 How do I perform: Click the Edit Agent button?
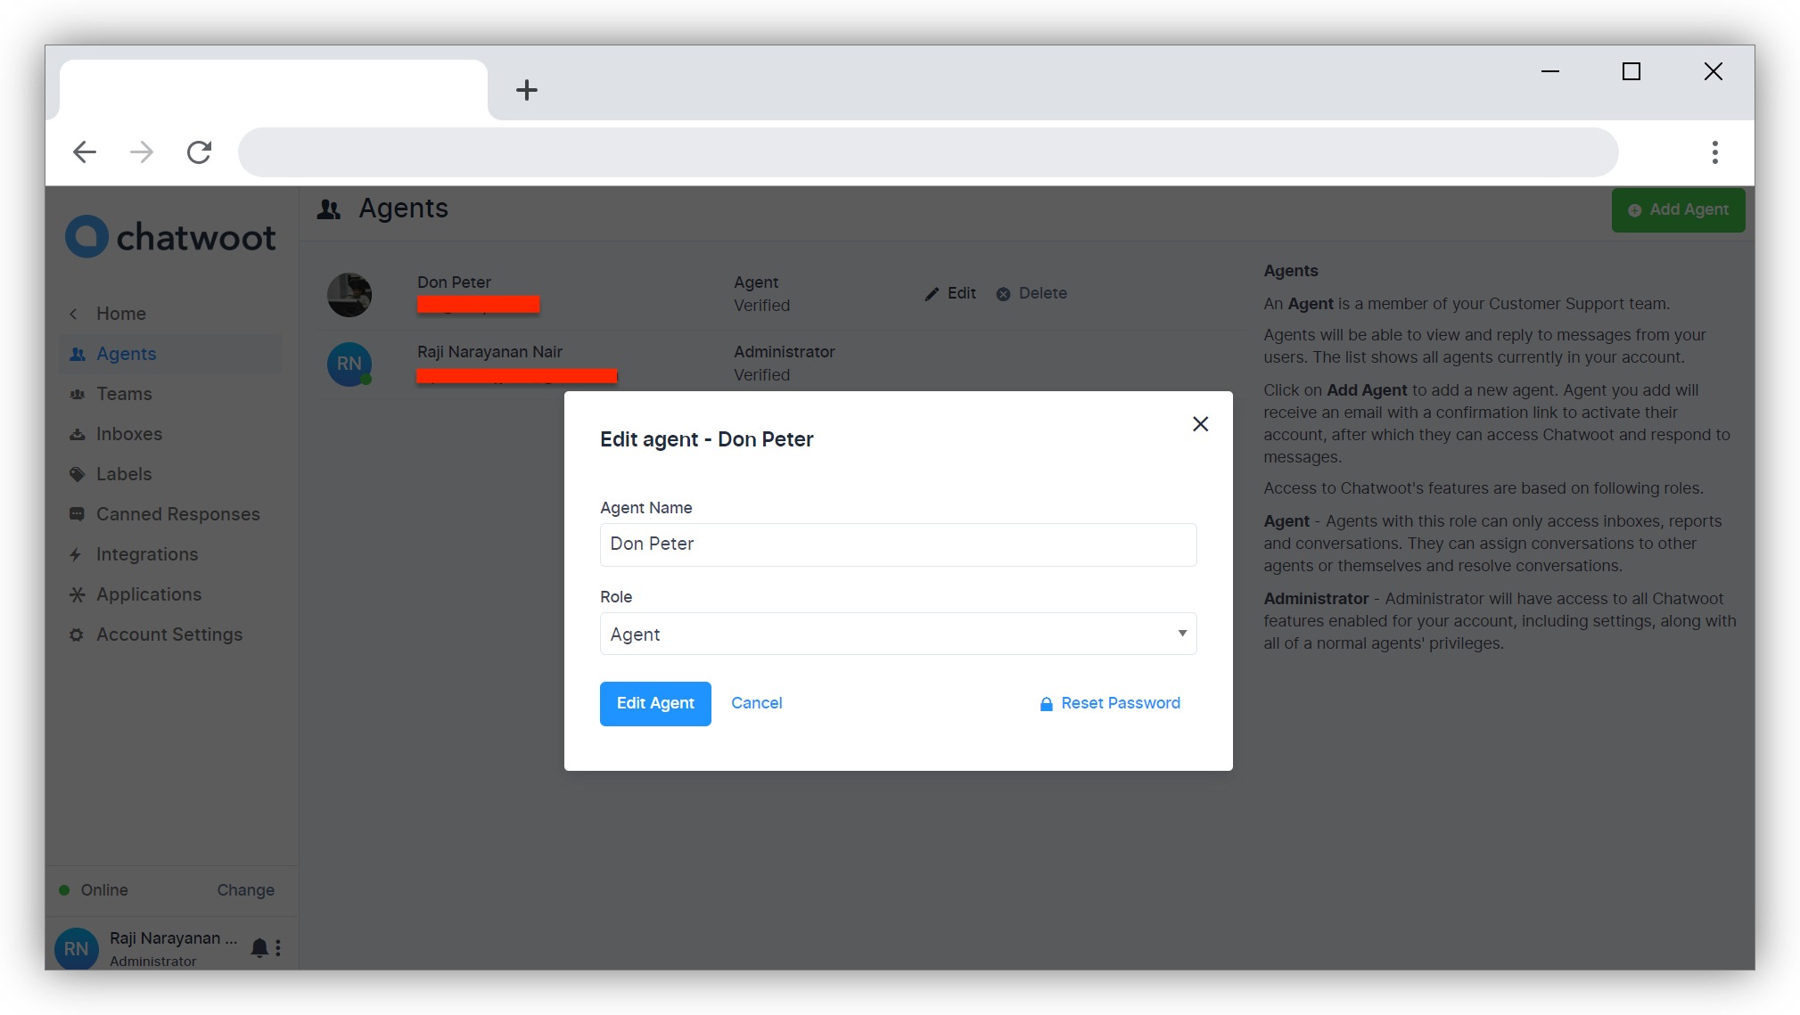(655, 703)
